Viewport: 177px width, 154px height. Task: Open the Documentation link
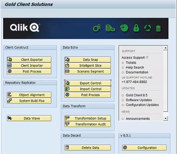pos(137,72)
